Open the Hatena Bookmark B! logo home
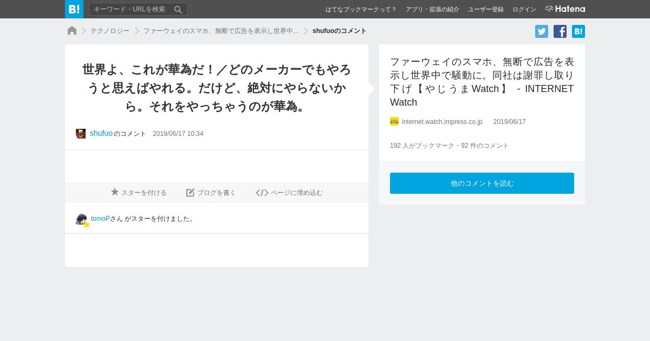Screen dimensions: 650x341 [x=74, y=9]
